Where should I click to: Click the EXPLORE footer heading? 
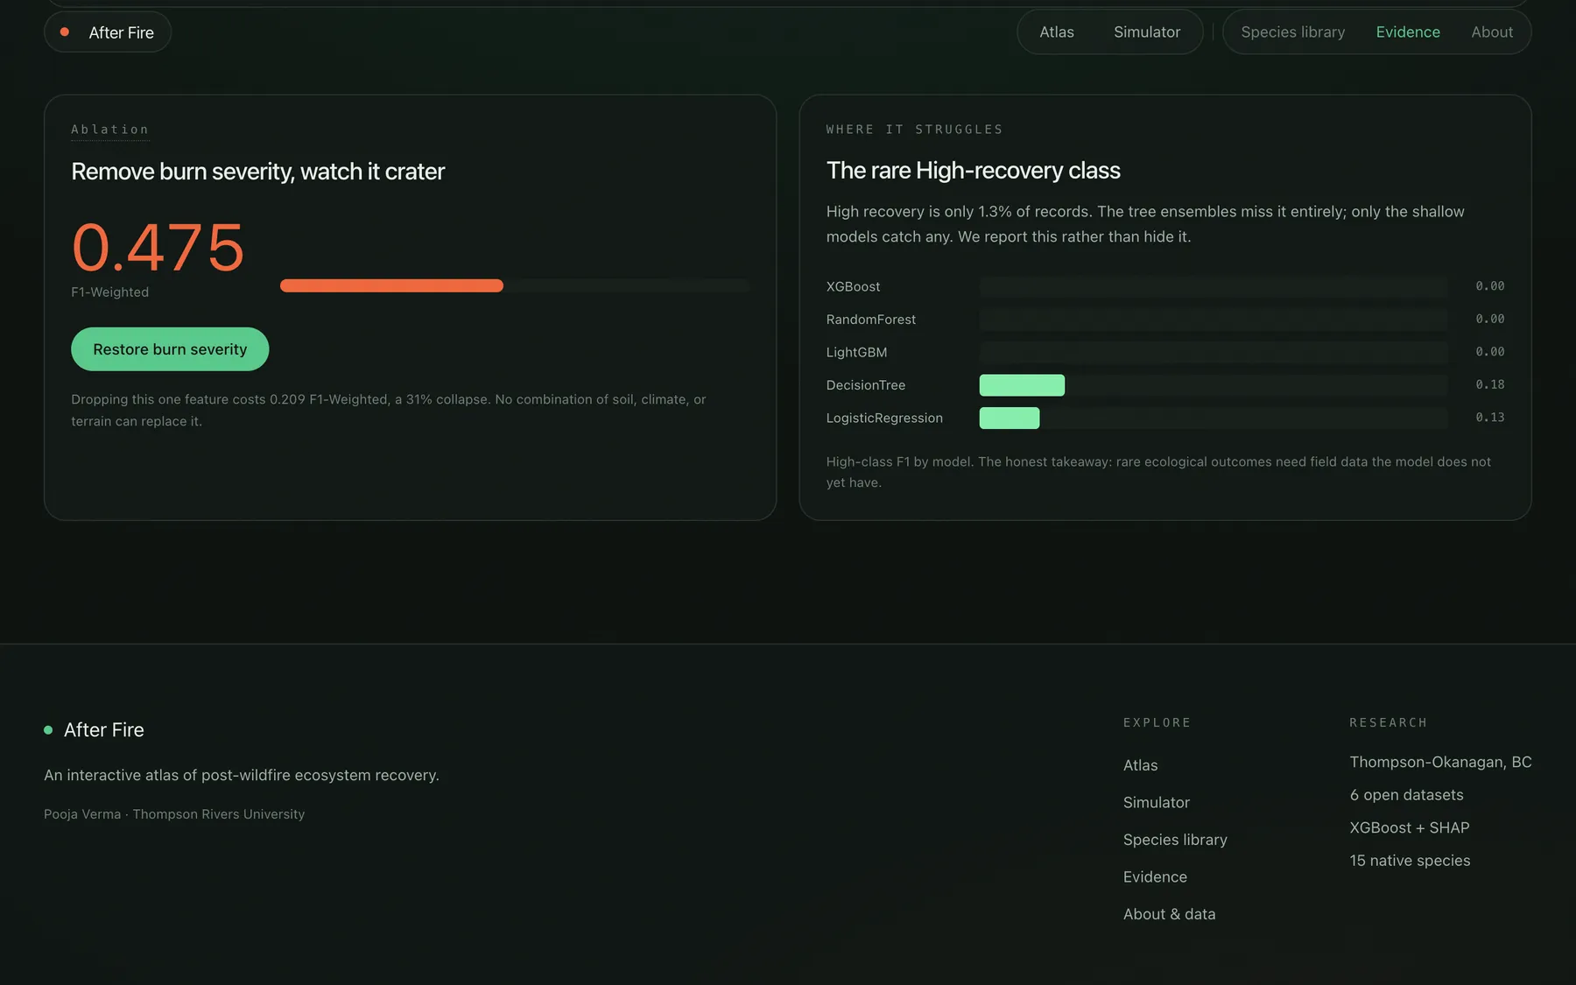pos(1157,723)
